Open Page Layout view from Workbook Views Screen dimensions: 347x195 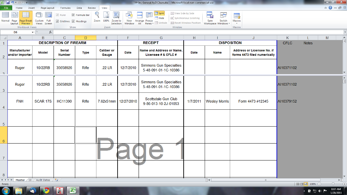tap(14, 18)
